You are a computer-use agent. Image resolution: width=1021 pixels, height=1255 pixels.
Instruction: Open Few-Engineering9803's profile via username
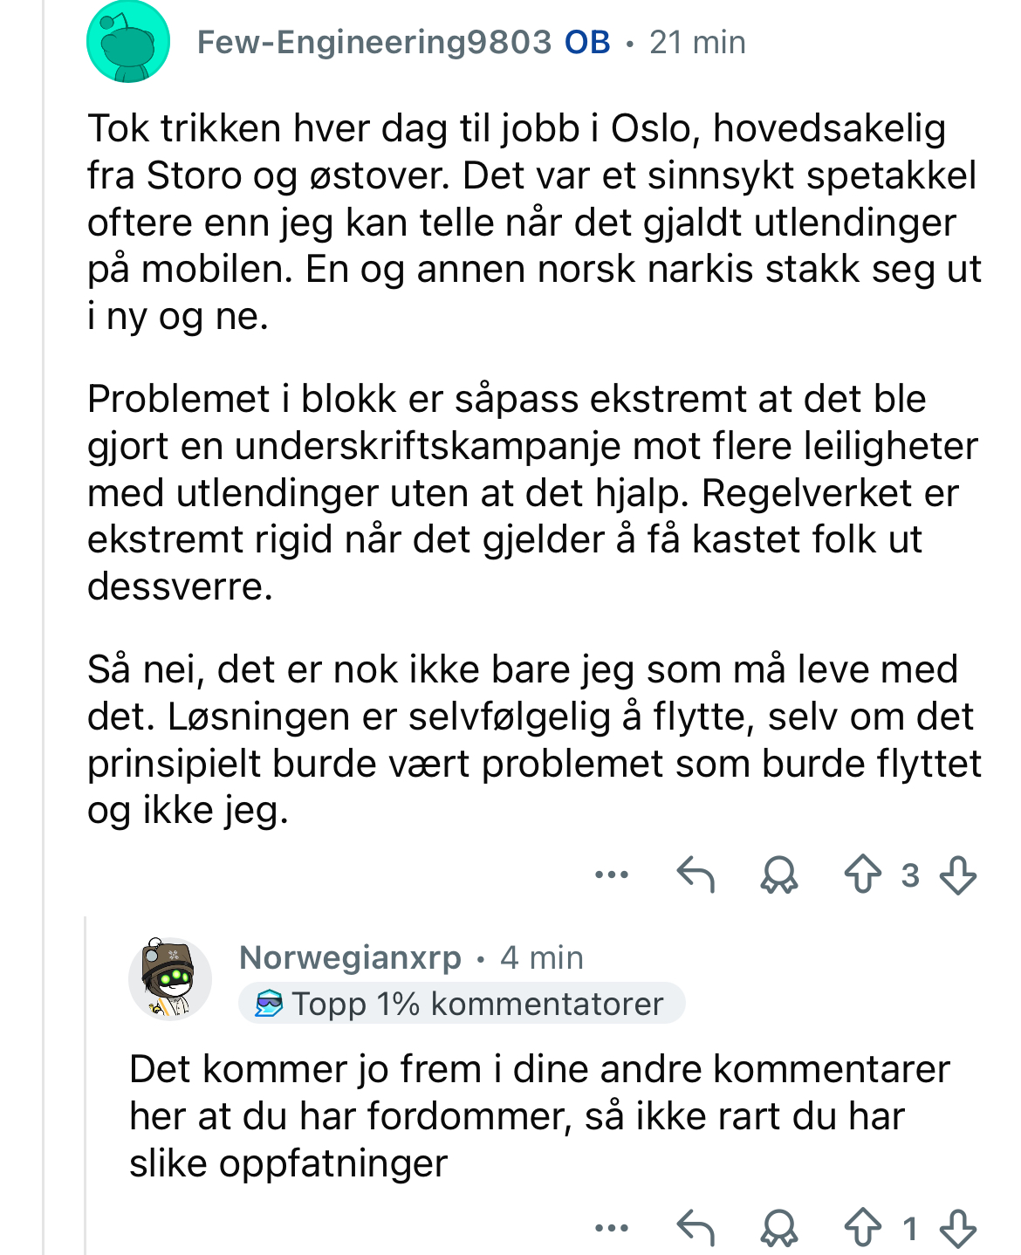[374, 42]
